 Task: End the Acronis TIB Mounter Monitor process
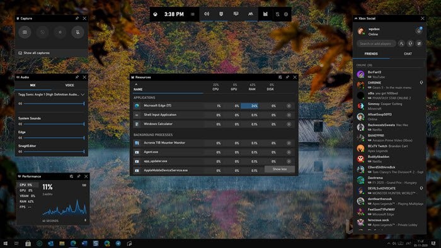pos(289,144)
